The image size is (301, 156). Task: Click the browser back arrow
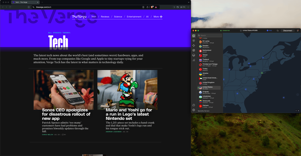coord(3,7)
